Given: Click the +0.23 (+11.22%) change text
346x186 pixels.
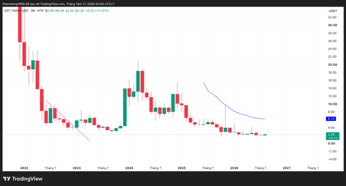Looking at the screenshot, I should pos(97,11).
